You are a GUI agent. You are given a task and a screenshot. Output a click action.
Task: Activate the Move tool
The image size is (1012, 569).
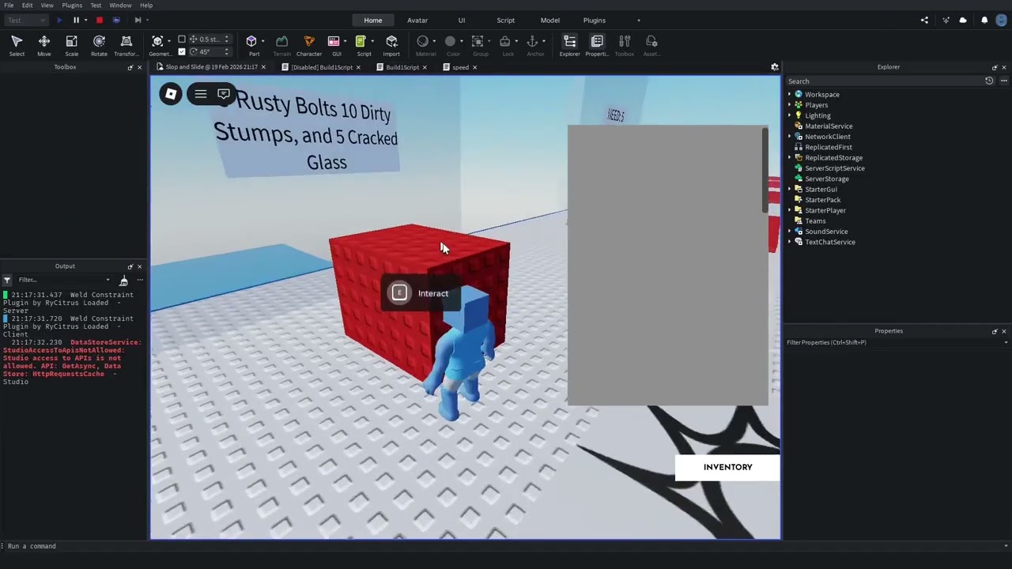tap(44, 46)
